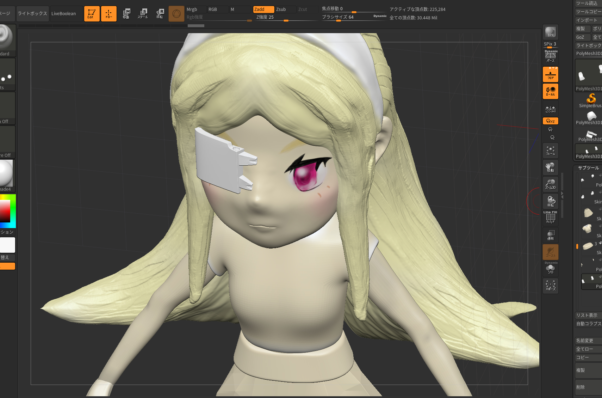Click the Xpose (Xポーズ) button
The width and height of the screenshot is (602, 398).
[x=550, y=286]
